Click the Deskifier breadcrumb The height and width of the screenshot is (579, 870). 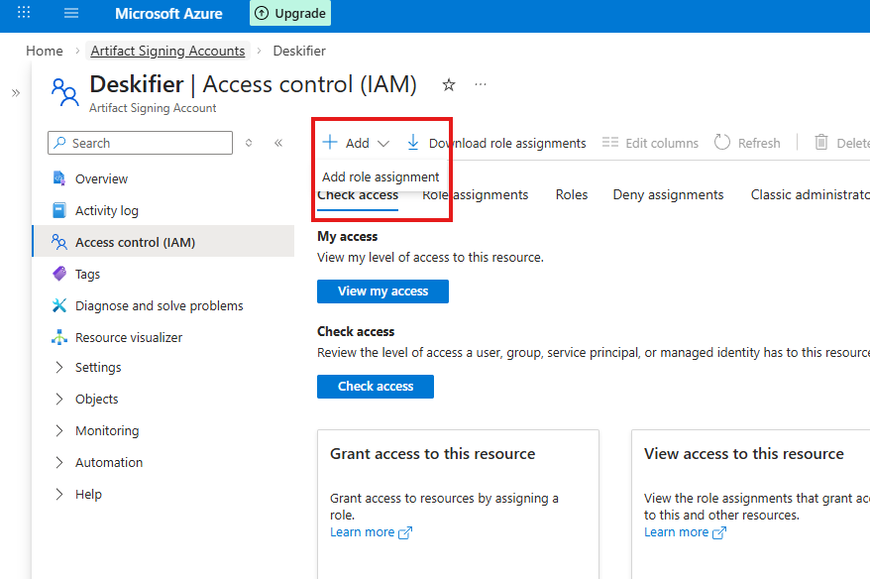tap(299, 52)
